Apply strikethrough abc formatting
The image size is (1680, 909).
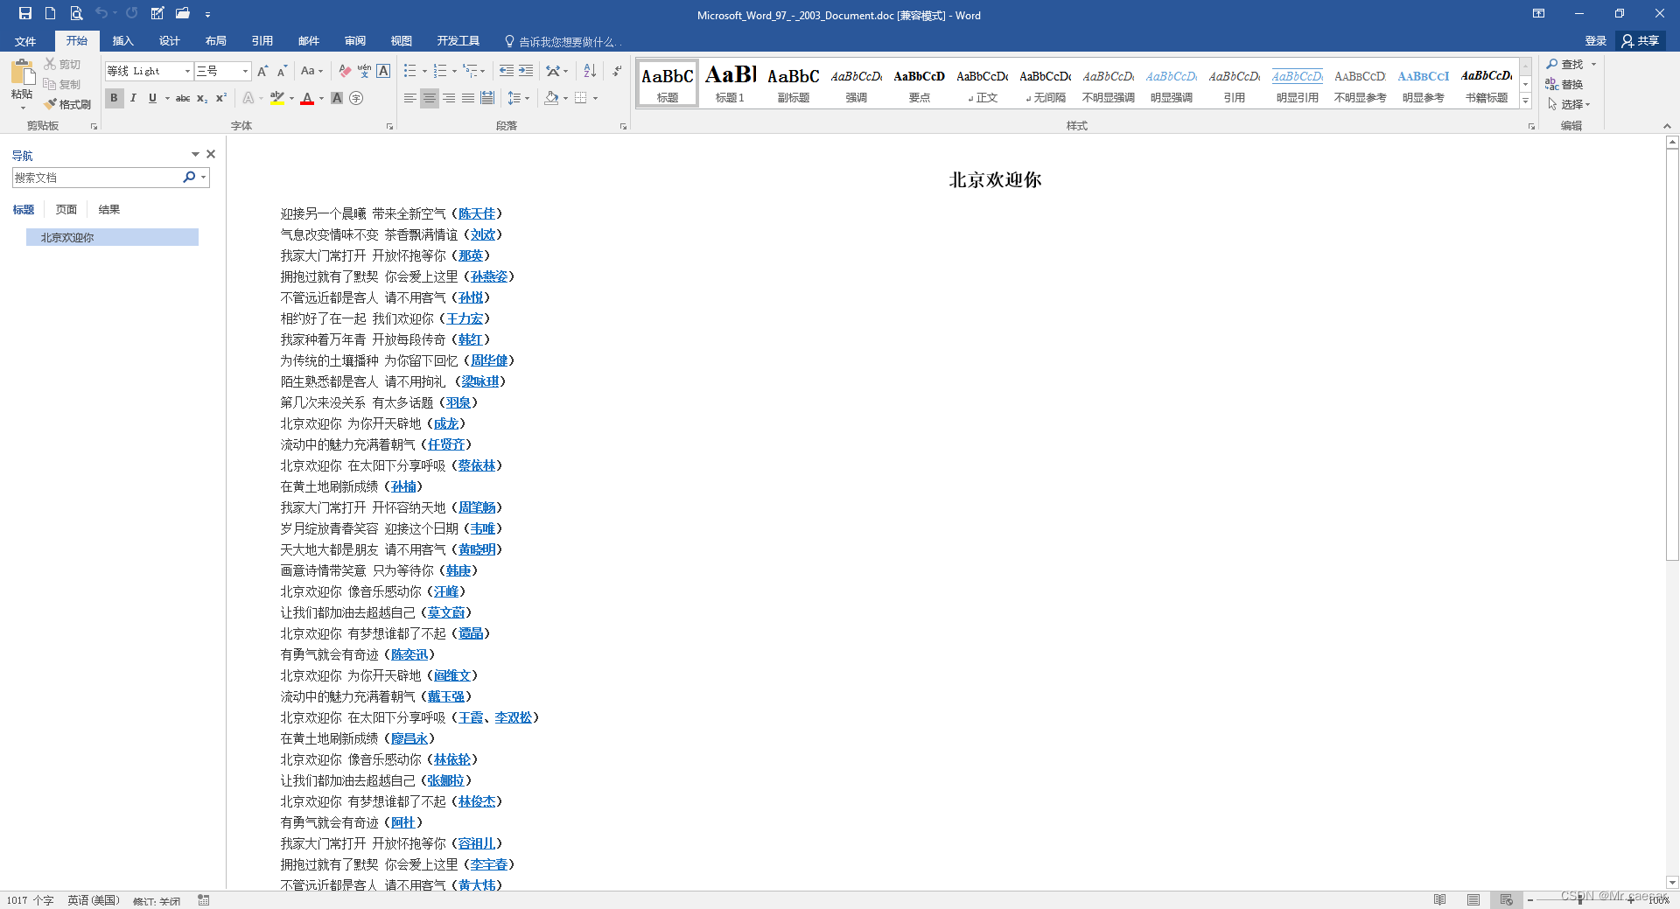[x=183, y=98]
